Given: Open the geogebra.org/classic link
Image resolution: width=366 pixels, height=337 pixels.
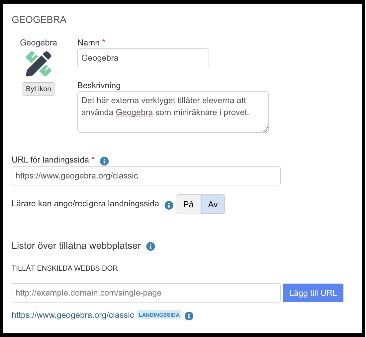Looking at the screenshot, I should click(x=72, y=315).
